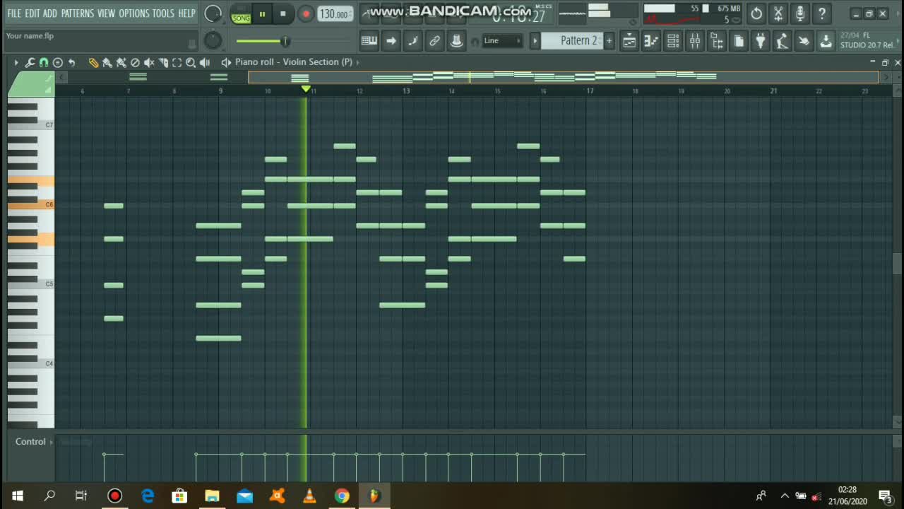Open the OPTIONS menu
The height and width of the screenshot is (509, 904).
[x=133, y=13]
